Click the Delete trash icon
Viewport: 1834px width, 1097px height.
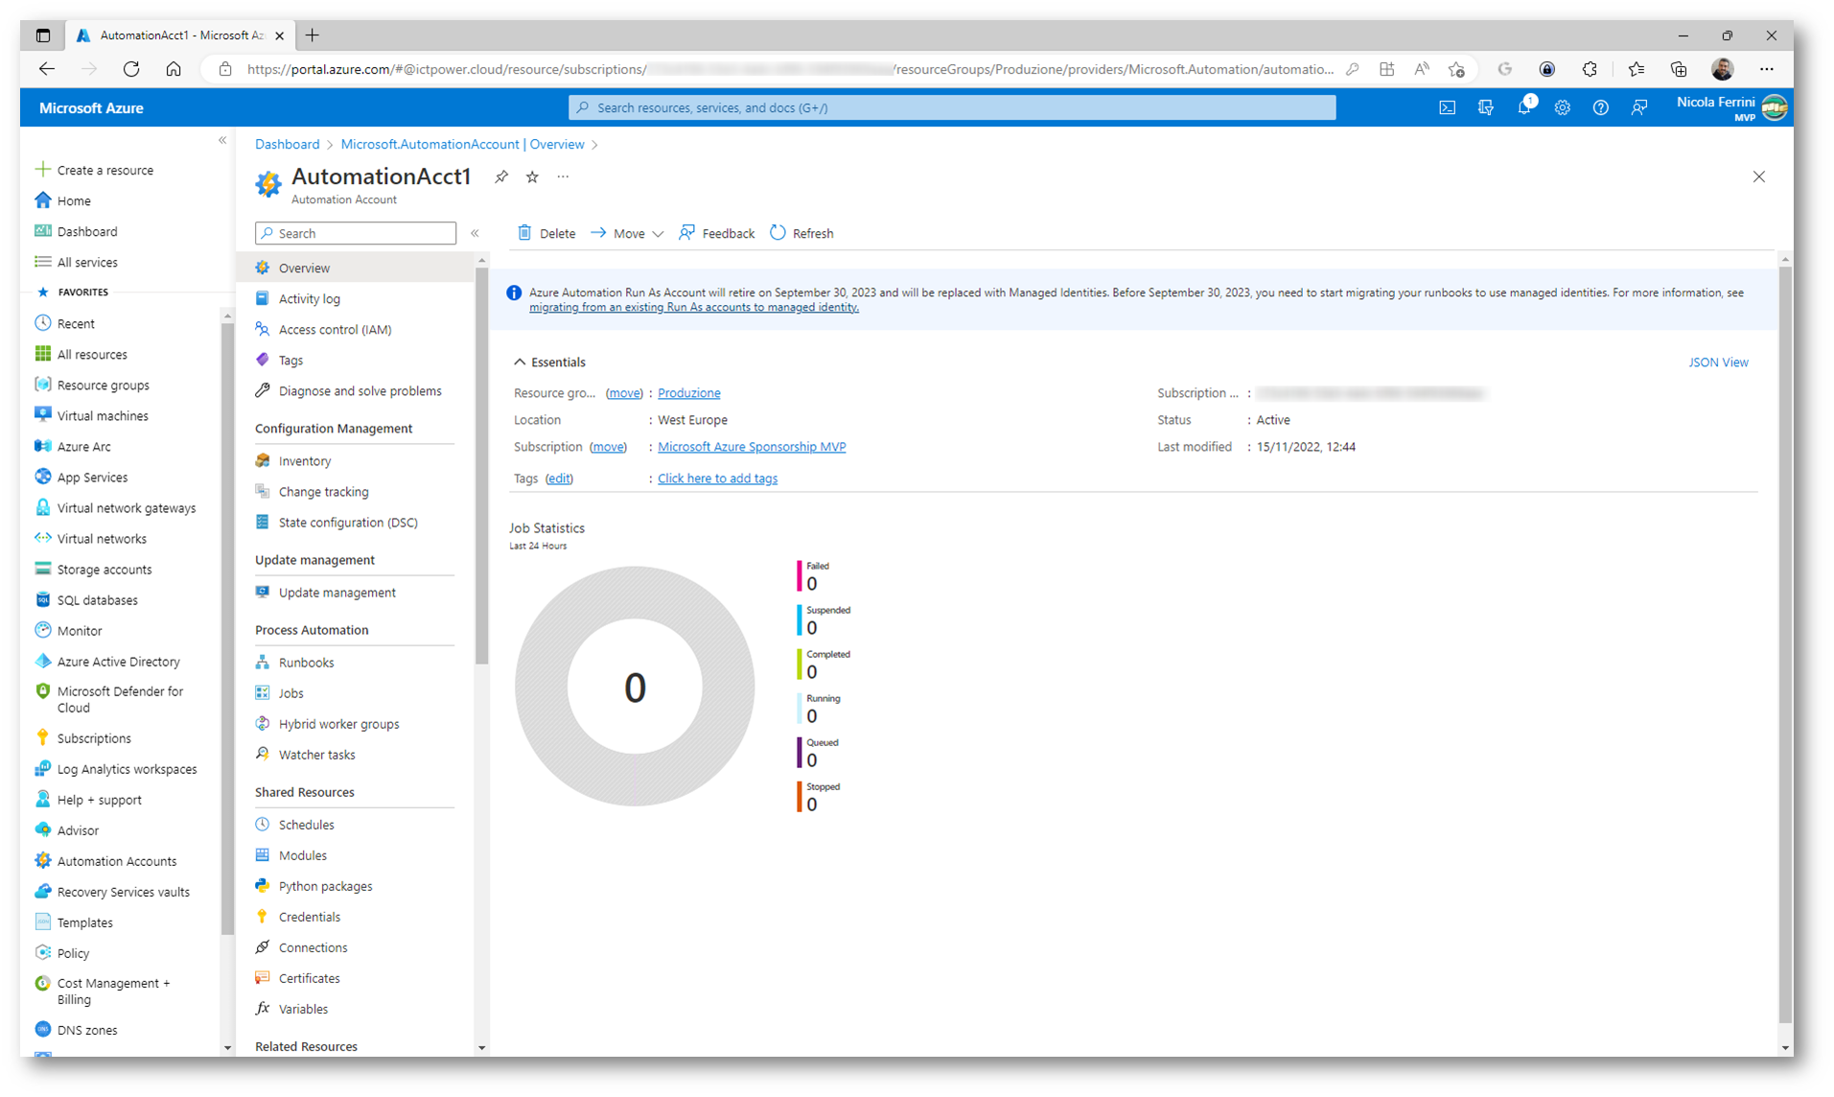tap(525, 233)
